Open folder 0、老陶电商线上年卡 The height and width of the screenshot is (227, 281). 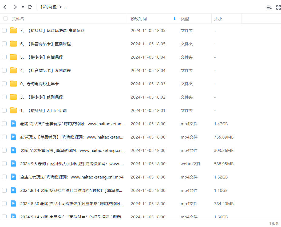[39, 84]
